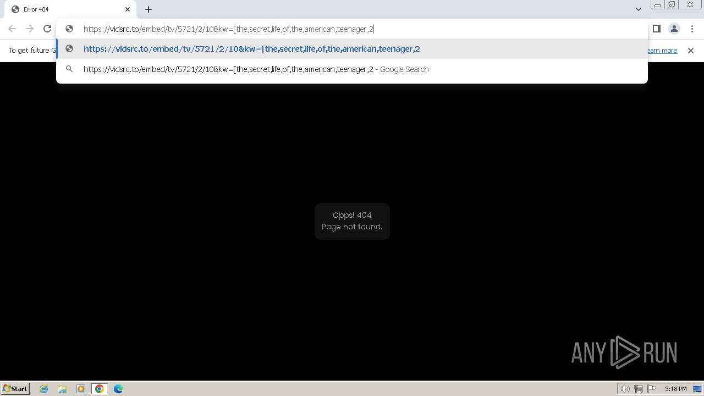The image size is (704, 396).
Task: Open the Action Center flag icon
Action: (652, 389)
